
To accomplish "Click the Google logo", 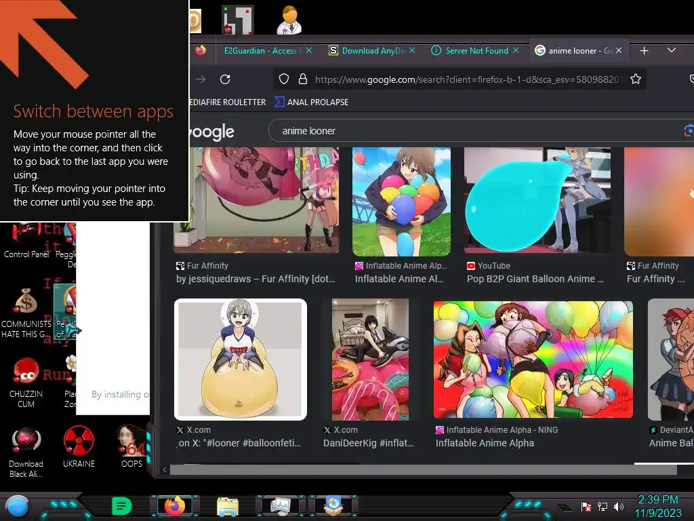I will coord(212,132).
